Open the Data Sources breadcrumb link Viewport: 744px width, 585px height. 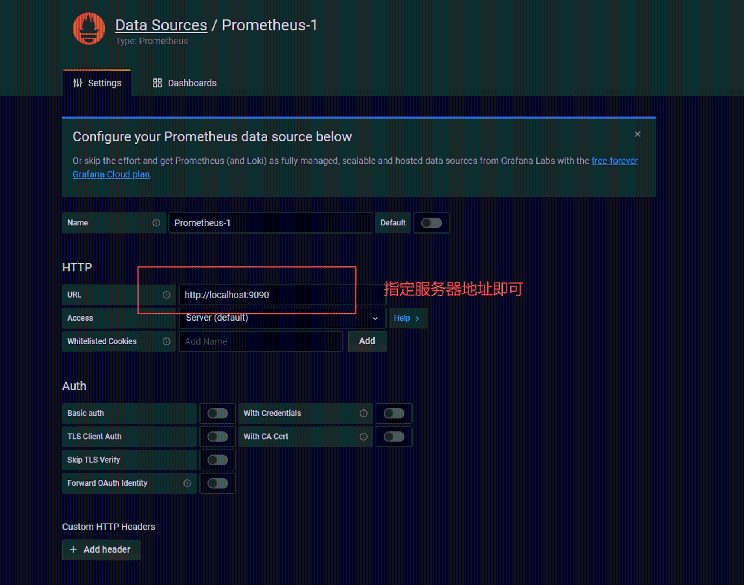point(161,25)
